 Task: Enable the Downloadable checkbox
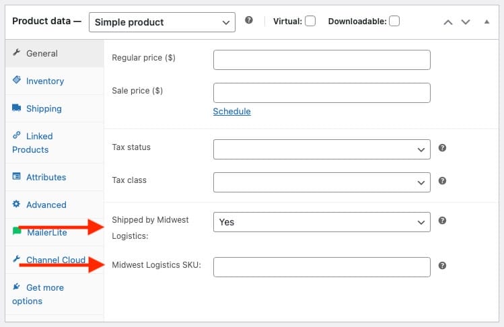[x=394, y=22]
